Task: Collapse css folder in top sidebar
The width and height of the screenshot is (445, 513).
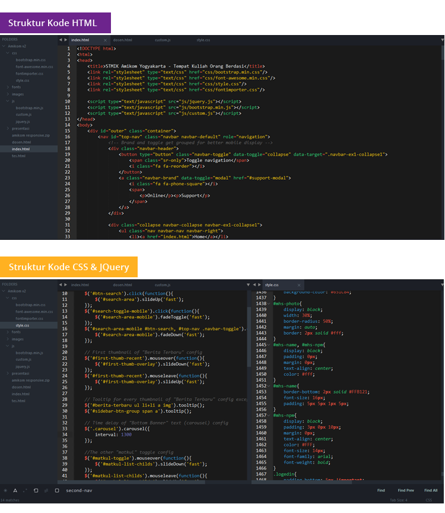Action: point(8,53)
